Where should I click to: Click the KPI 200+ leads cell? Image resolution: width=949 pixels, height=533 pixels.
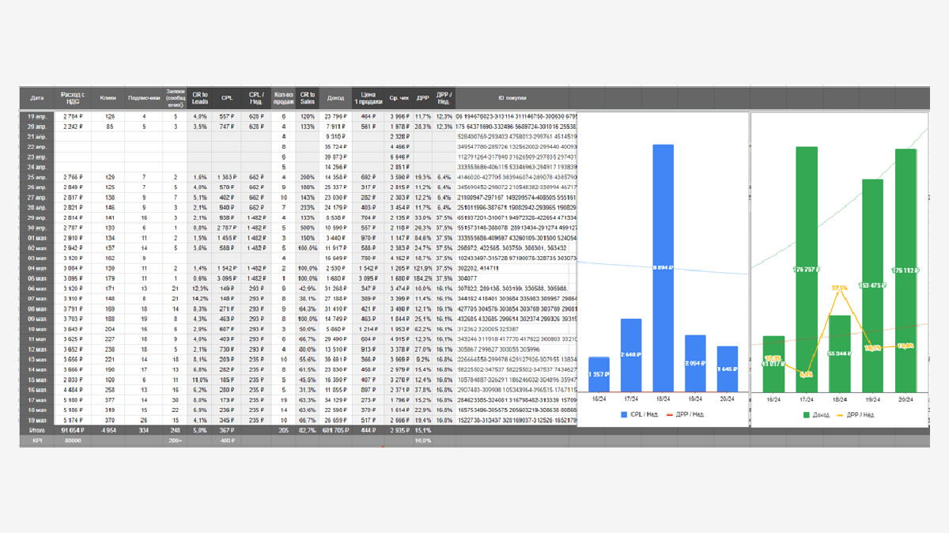click(x=176, y=440)
